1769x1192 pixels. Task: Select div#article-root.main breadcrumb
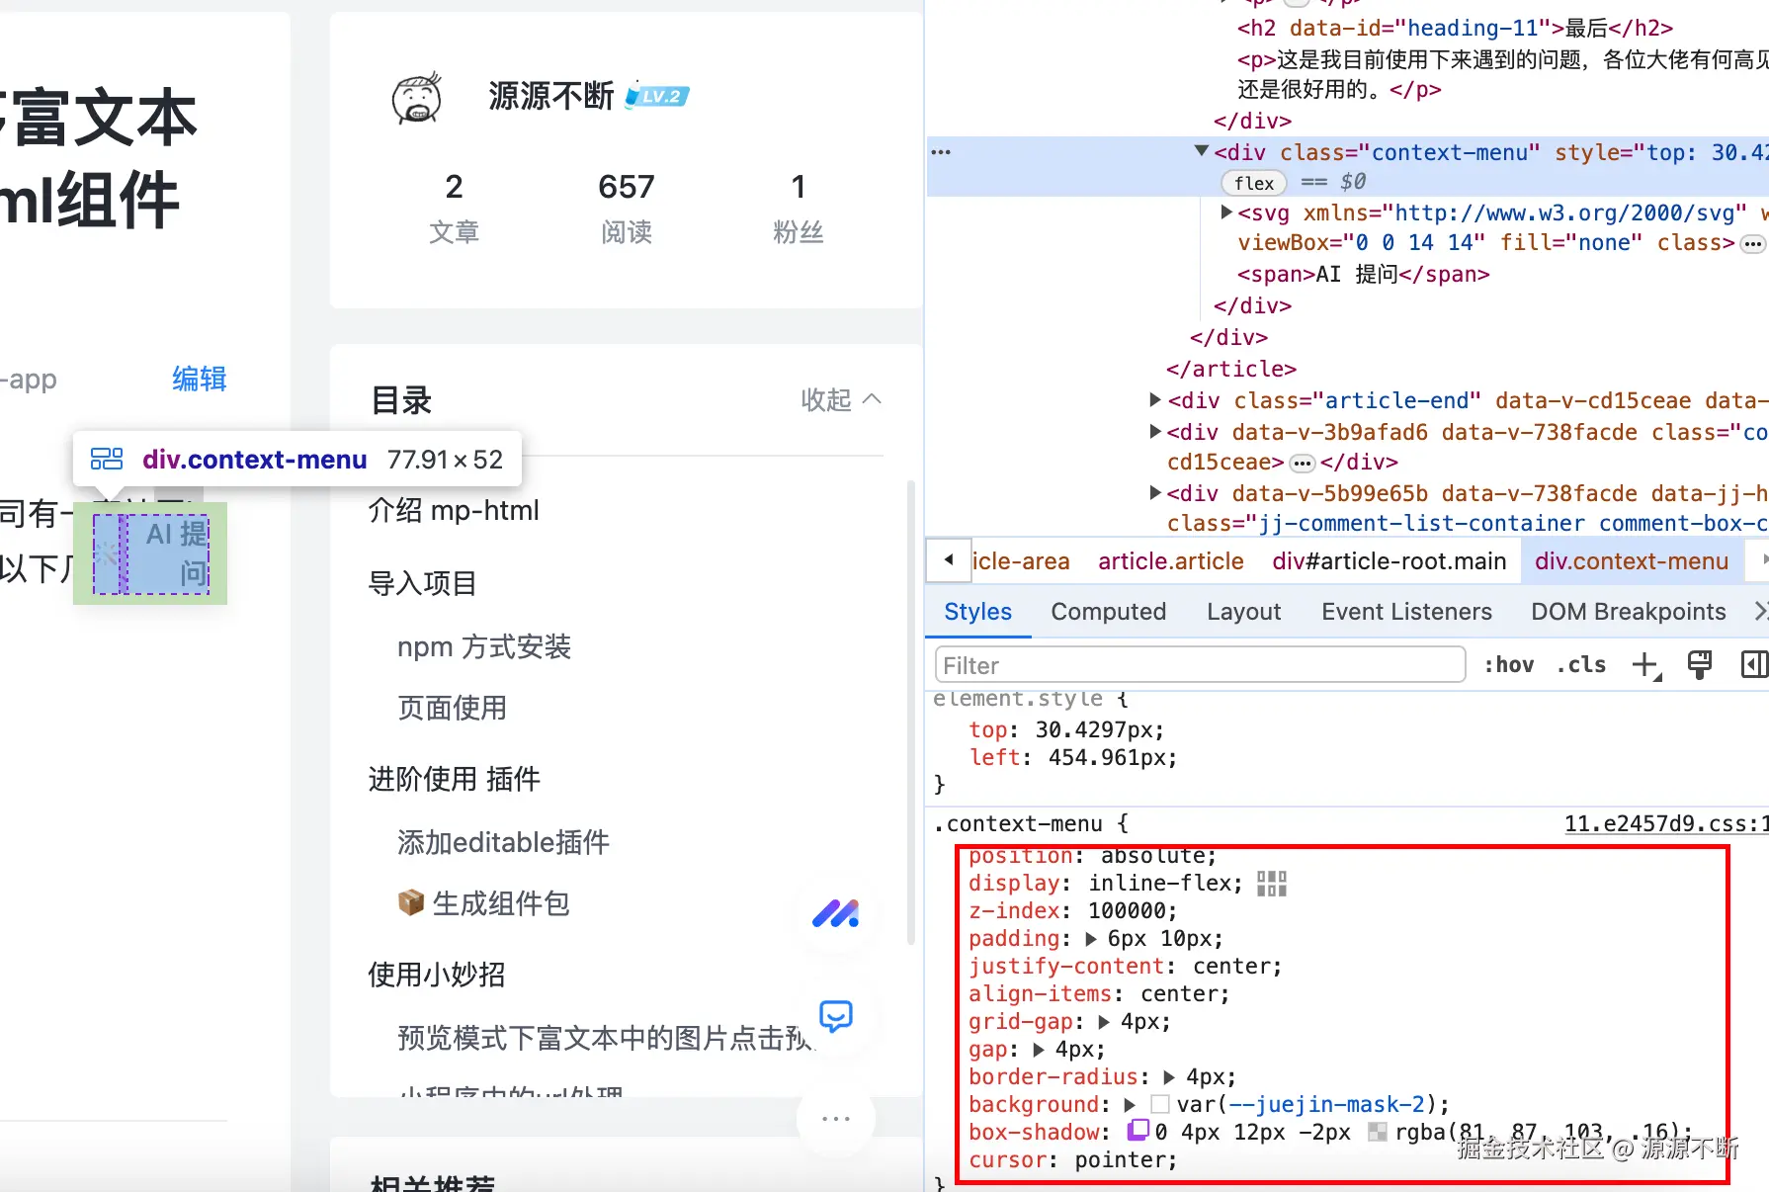point(1389,561)
